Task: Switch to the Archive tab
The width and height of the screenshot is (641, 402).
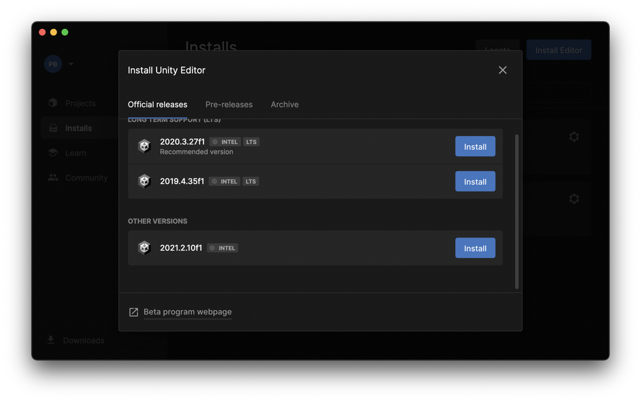Action: 284,105
